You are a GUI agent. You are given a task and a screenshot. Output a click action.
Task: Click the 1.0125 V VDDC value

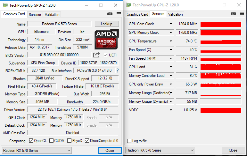(x=187, y=110)
